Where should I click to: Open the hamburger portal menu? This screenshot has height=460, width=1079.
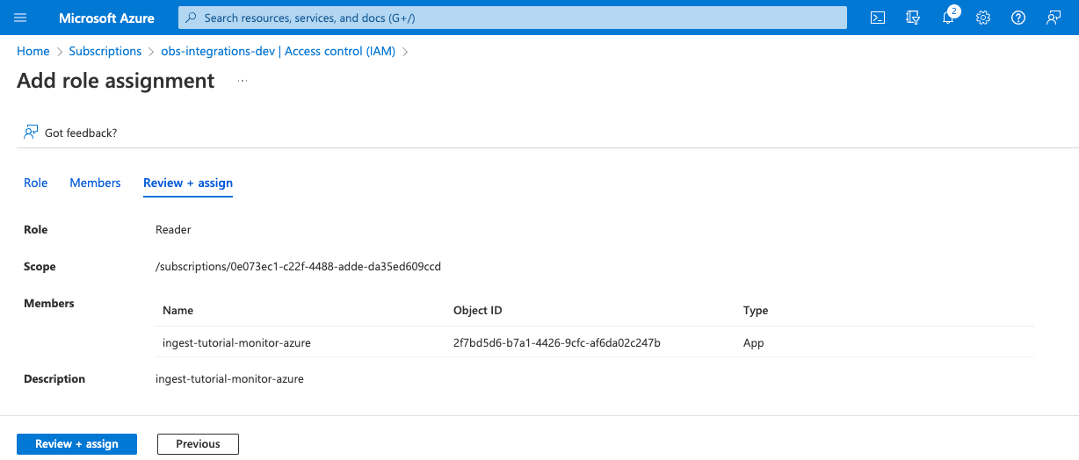(21, 18)
